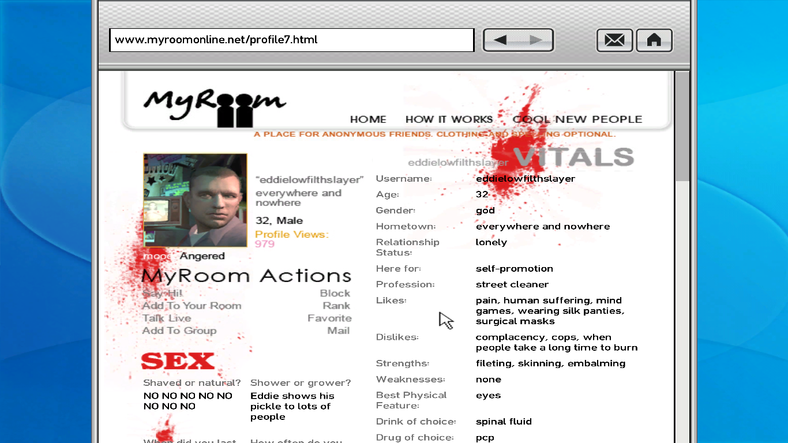
Task: Click the "lonely" relationship value
Action: pos(491,242)
